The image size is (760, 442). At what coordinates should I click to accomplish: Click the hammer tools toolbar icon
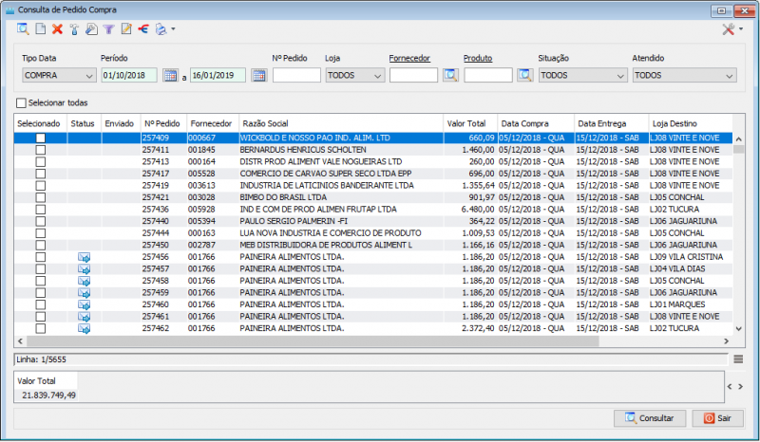pos(74,29)
